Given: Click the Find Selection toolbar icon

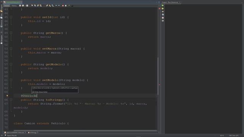Looking at the screenshot, I should (32, 6).
